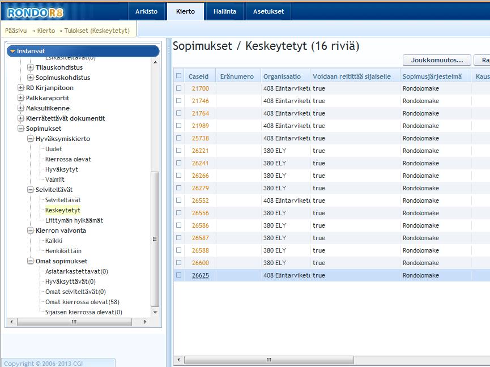Screen dimensions: 490x367
Task: Sort by the Eränumero column header
Action: [x=237, y=76]
